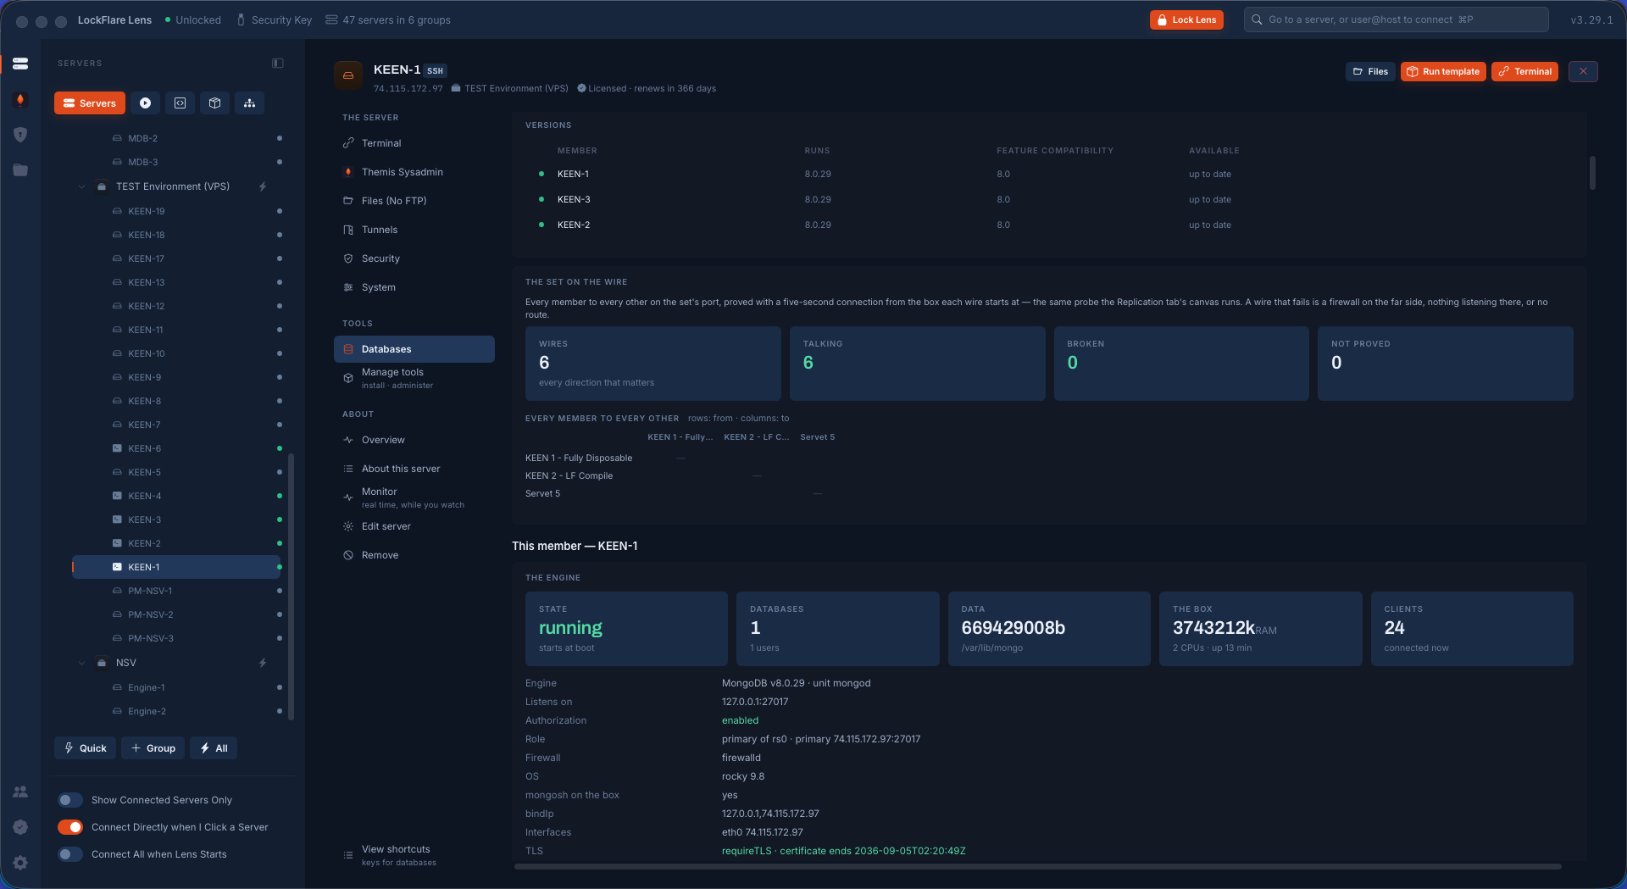The image size is (1627, 889).
Task: Open System section
Action: pyautogui.click(x=414, y=287)
